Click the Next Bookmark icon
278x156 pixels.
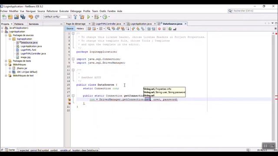[138, 29]
